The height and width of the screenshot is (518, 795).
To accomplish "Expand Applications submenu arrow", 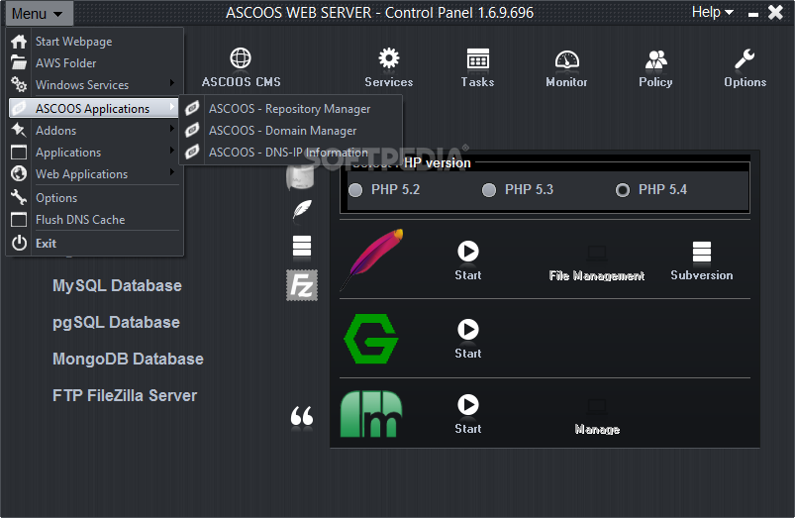I will coord(172,151).
